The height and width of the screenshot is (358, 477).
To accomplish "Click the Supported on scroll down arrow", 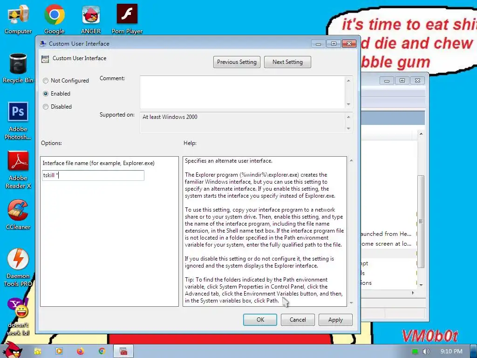I will (348, 129).
